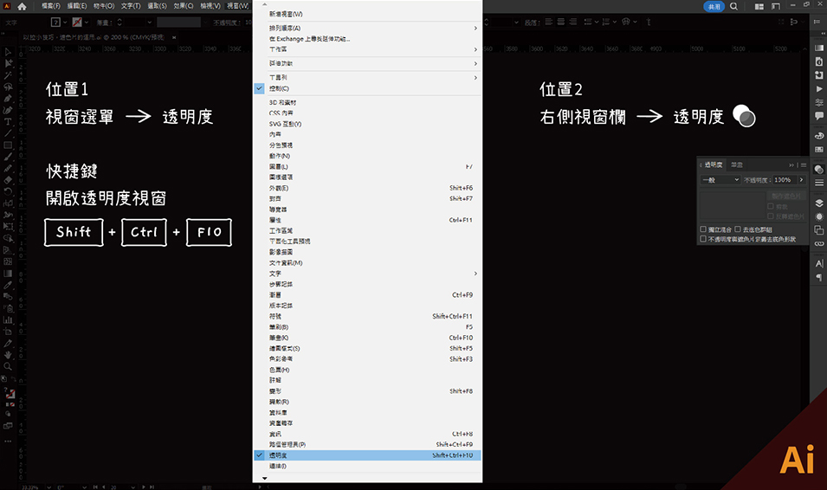This screenshot has height=490, width=827.
Task: Click the blue 共用 share button
Action: (714, 6)
